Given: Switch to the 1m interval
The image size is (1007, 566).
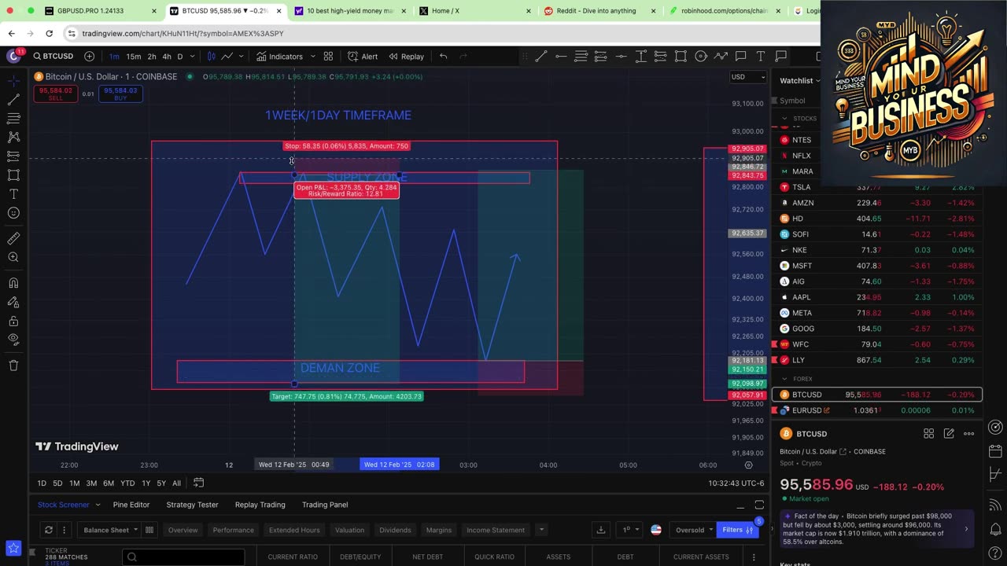Looking at the screenshot, I should click(114, 57).
